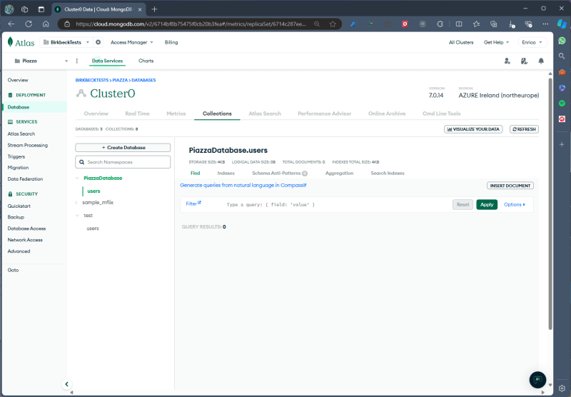
Task: Open Copilot icon in browser toolbar
Action: tap(562, 24)
